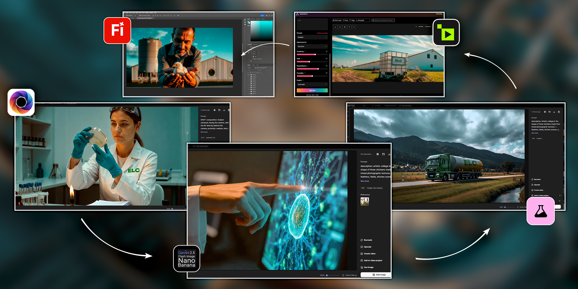
Task: Switch to Grid view in Magnific
Action: (337, 20)
